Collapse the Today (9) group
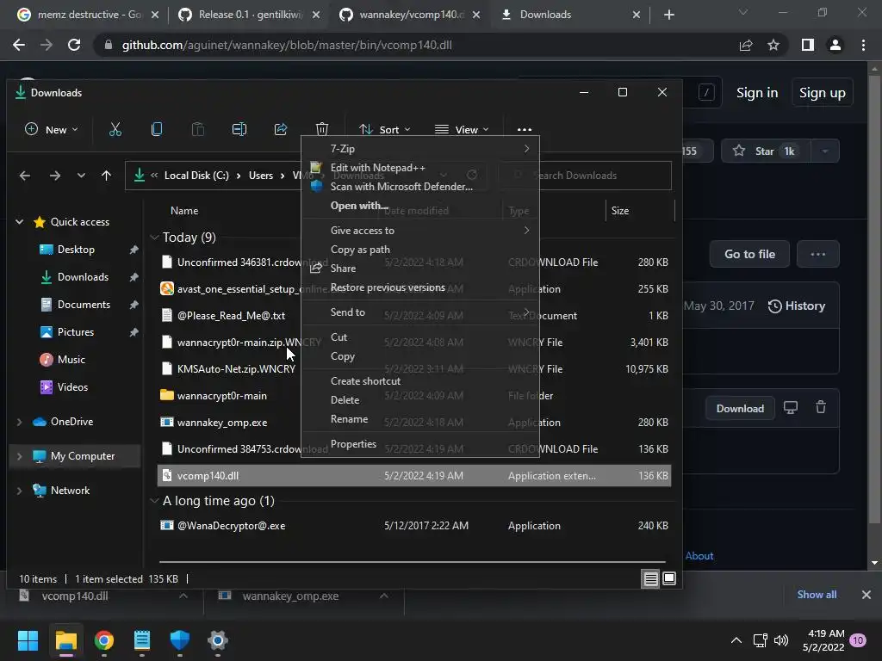 pos(154,238)
